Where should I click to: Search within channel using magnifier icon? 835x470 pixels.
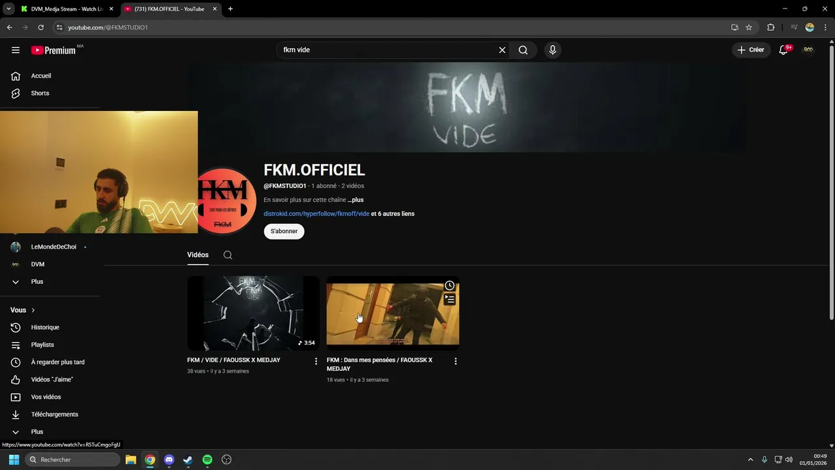[x=228, y=255]
